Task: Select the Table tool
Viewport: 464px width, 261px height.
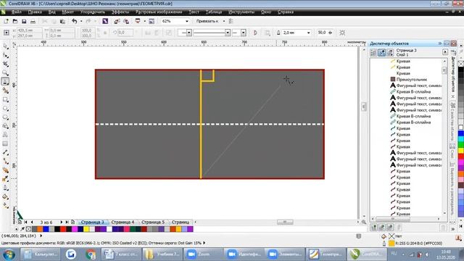Action: [5, 144]
